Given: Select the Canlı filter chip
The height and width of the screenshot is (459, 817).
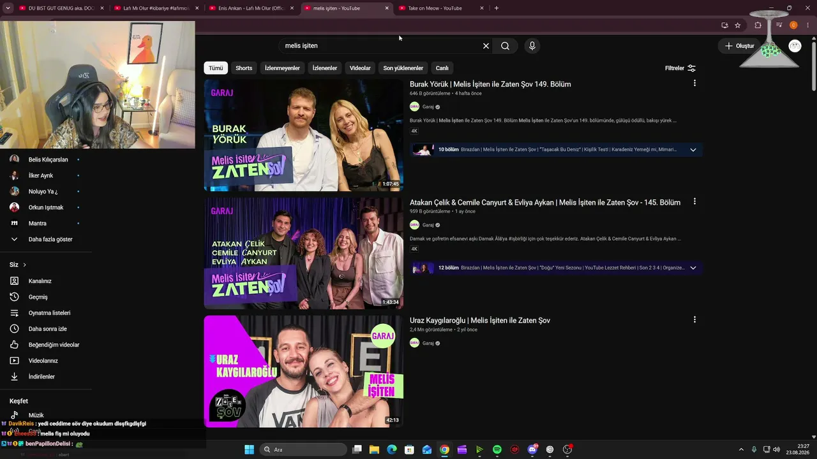Looking at the screenshot, I should click(x=442, y=68).
